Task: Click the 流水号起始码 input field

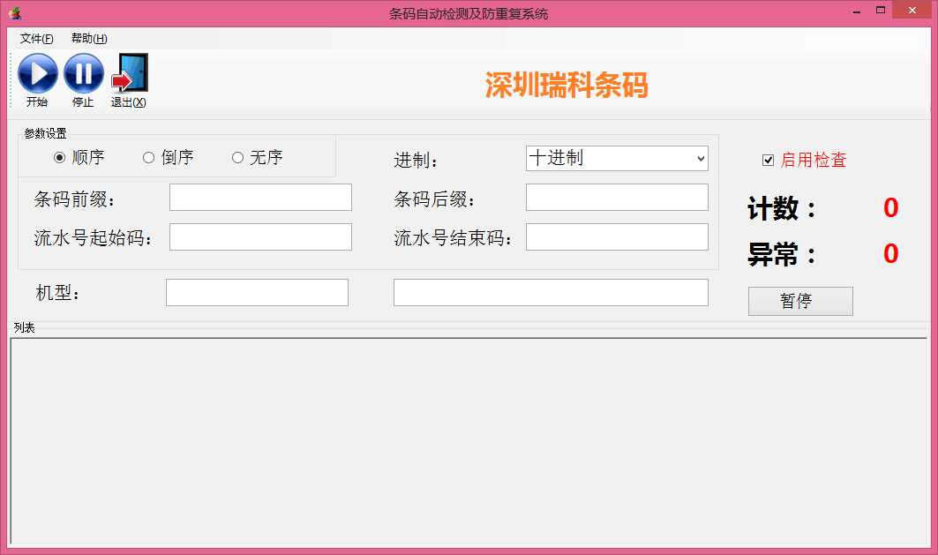Action: (x=260, y=236)
